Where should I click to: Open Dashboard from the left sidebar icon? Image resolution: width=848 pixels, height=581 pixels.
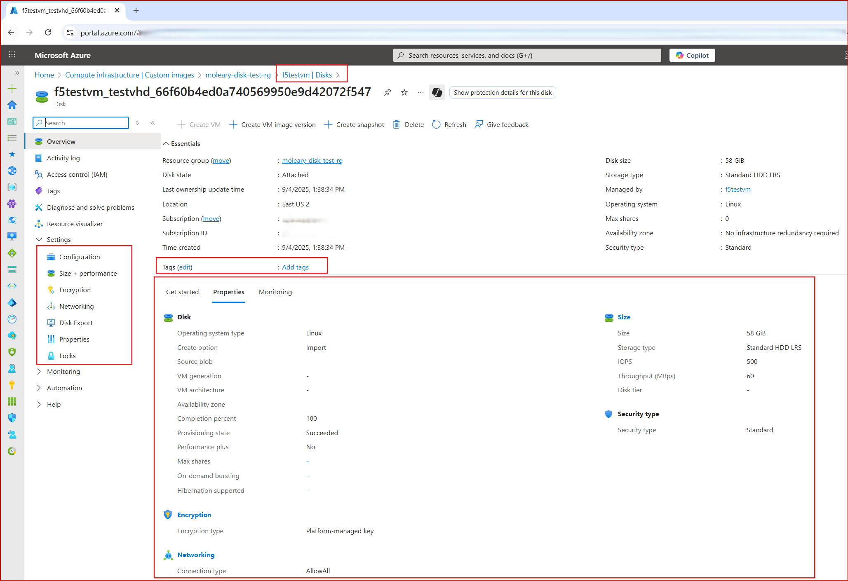(x=12, y=121)
